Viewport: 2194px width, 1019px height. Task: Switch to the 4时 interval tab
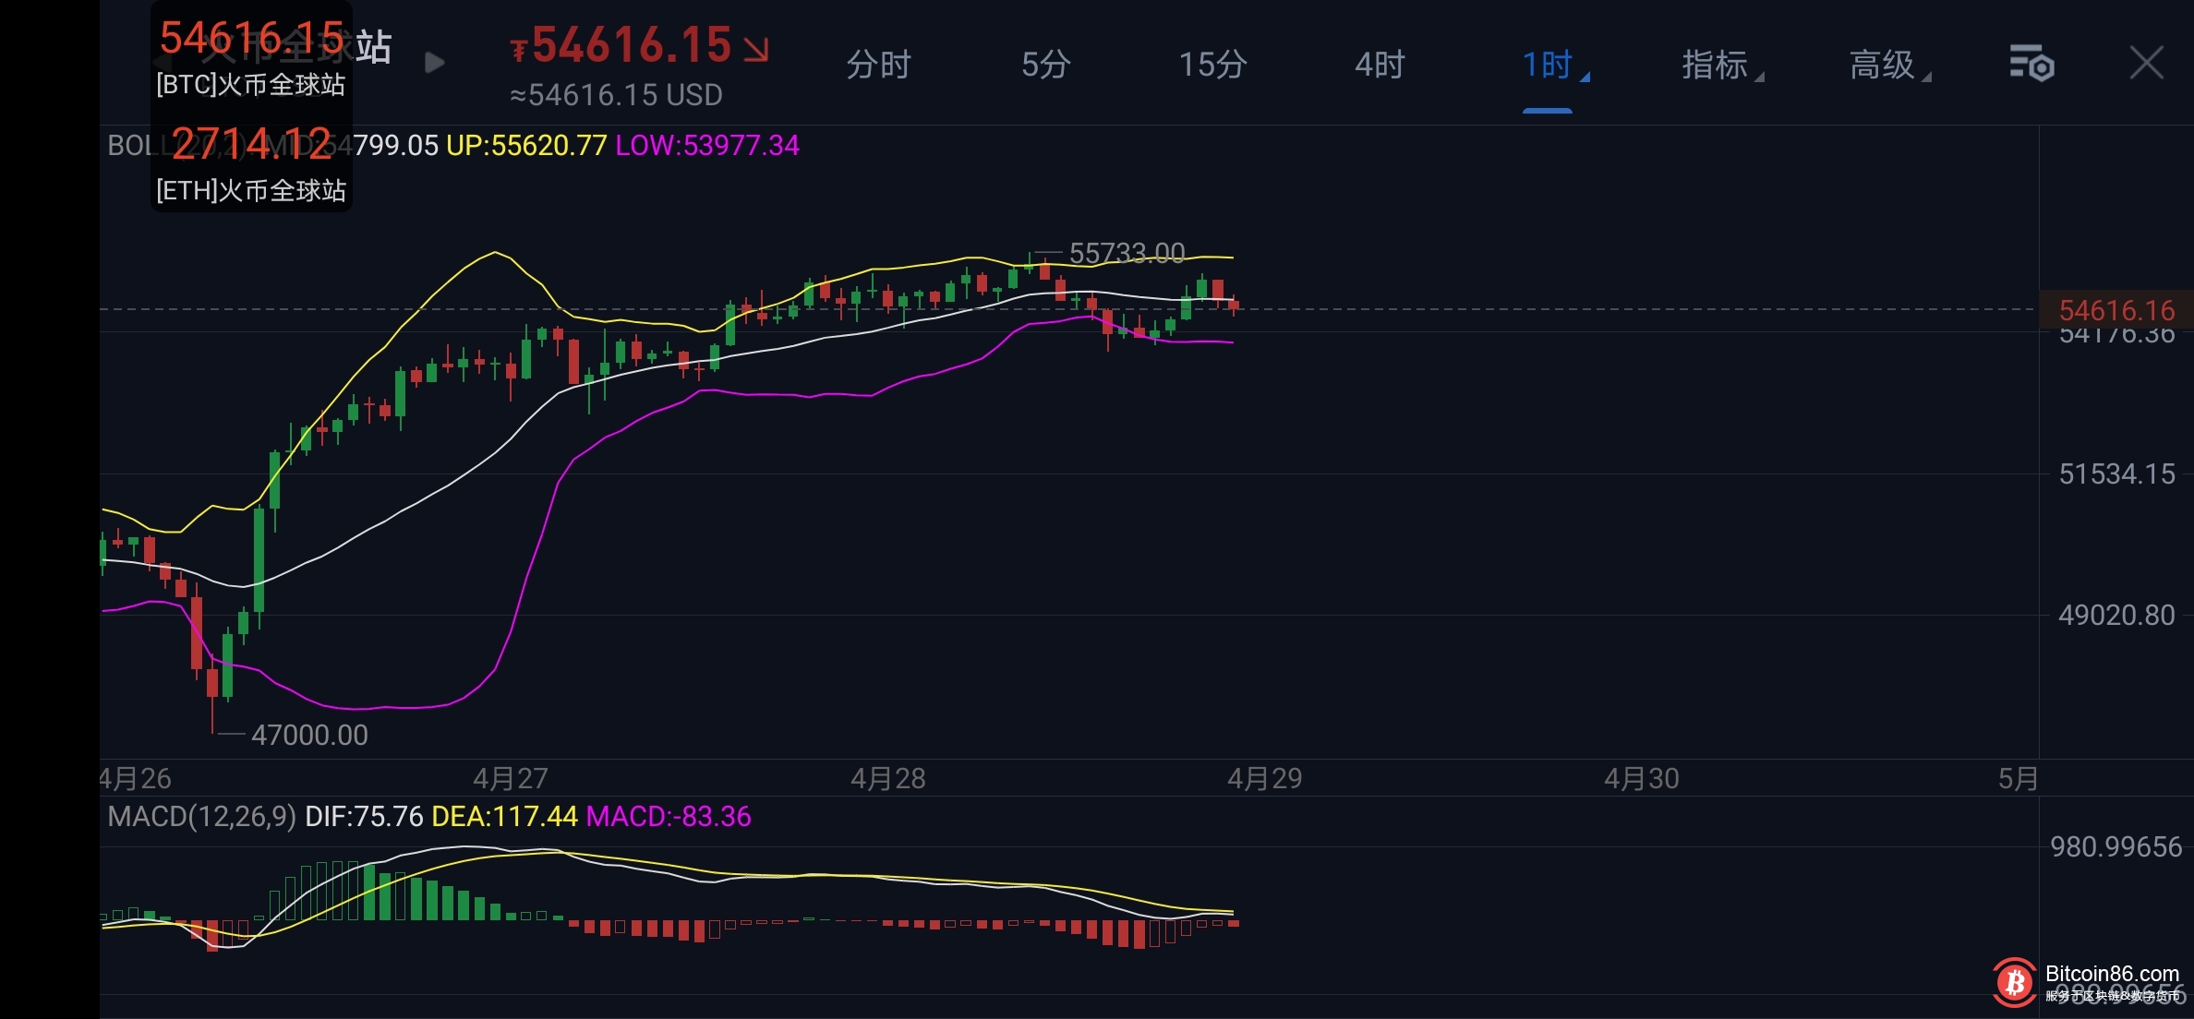click(1380, 65)
